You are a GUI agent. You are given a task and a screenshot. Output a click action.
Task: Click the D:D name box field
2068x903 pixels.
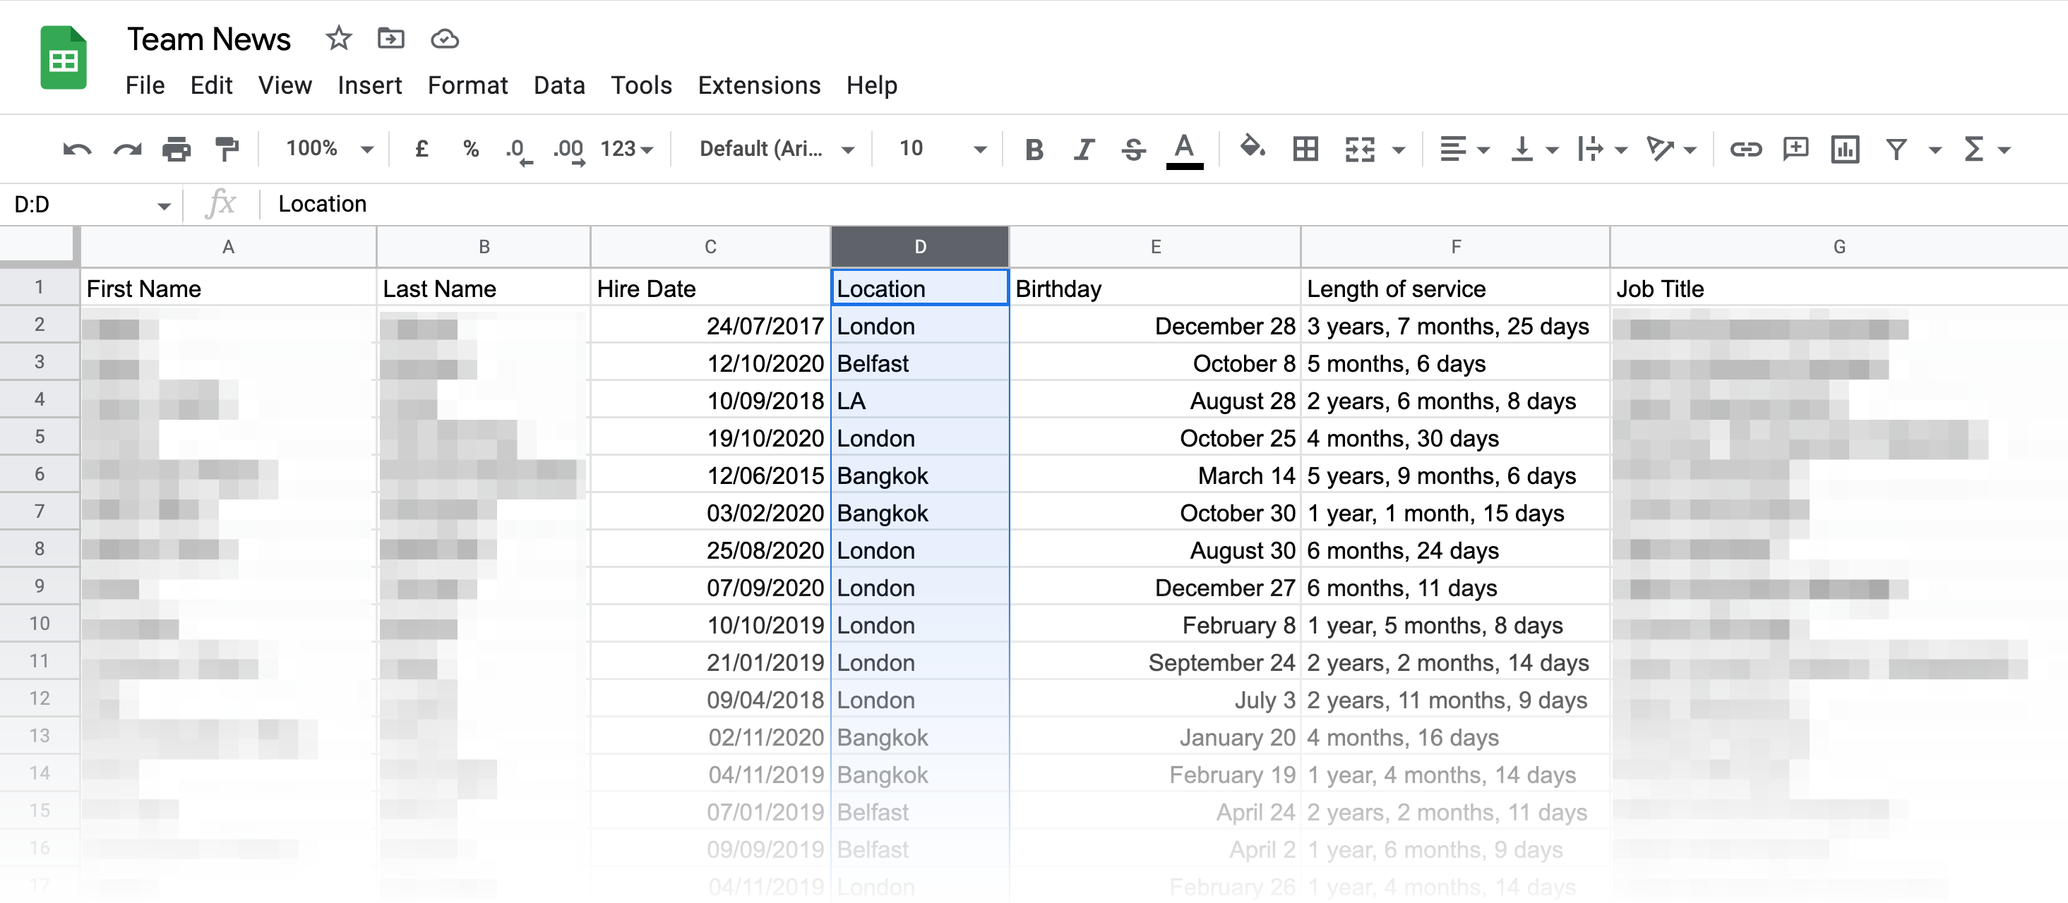tap(80, 205)
